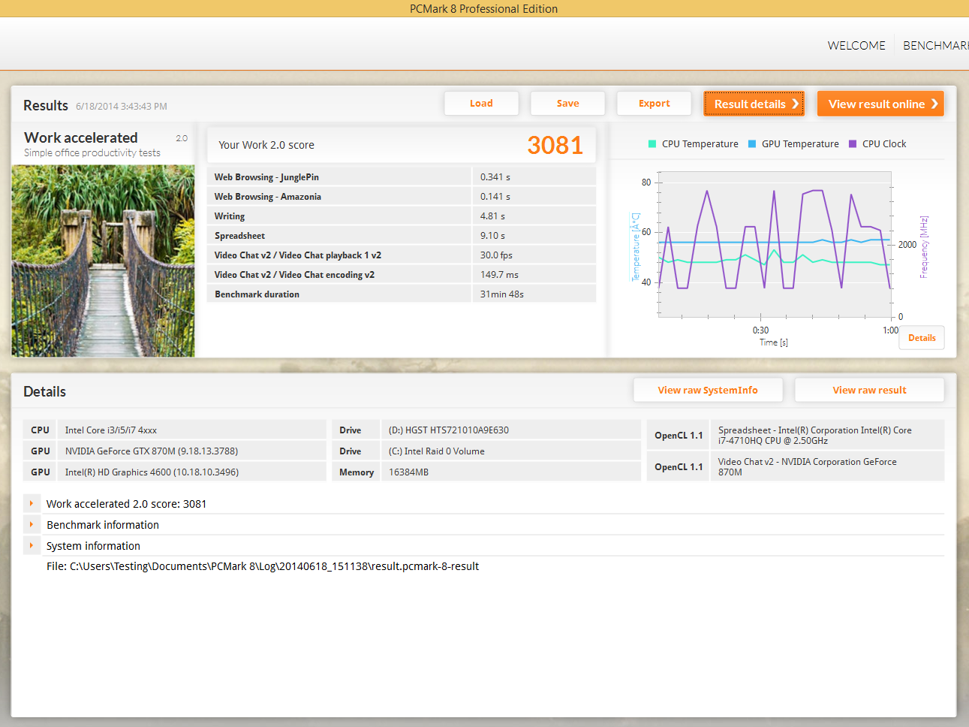Screen dimensions: 969x727
Task: Select the Writing result row
Action: [401, 216]
